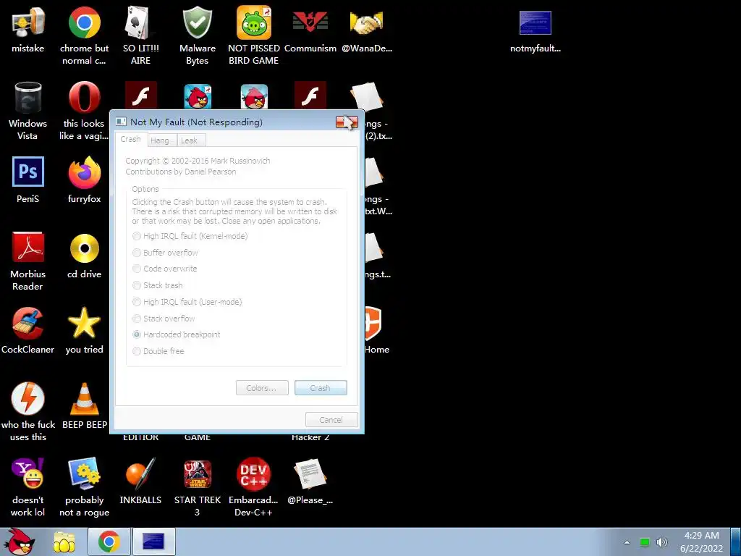Select the Buffer overflow radio button
This screenshot has height=556, width=741.
(166, 253)
